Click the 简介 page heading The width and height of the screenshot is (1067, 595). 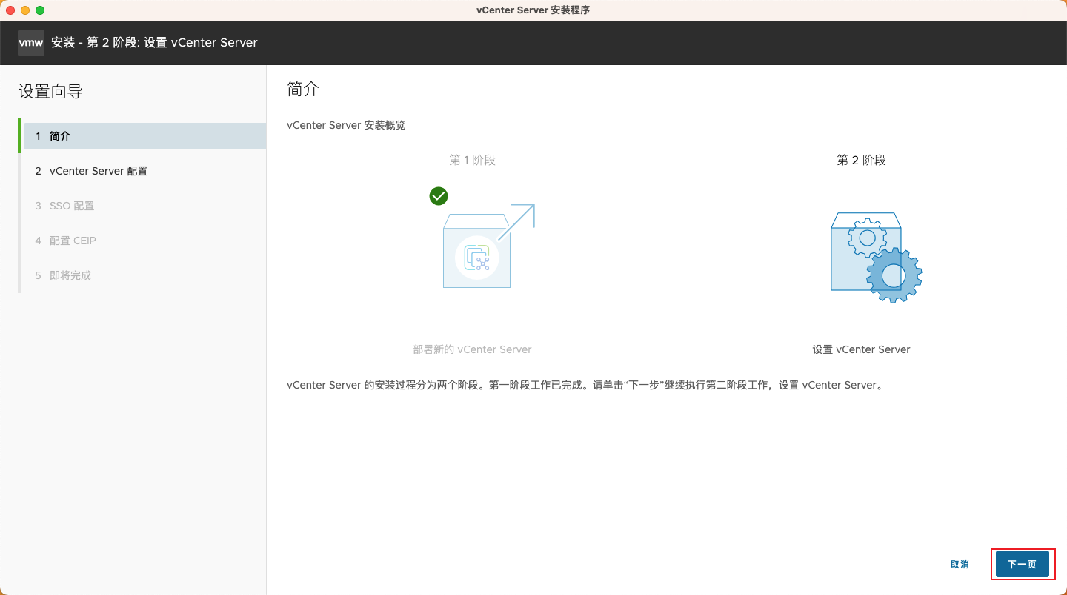point(303,90)
